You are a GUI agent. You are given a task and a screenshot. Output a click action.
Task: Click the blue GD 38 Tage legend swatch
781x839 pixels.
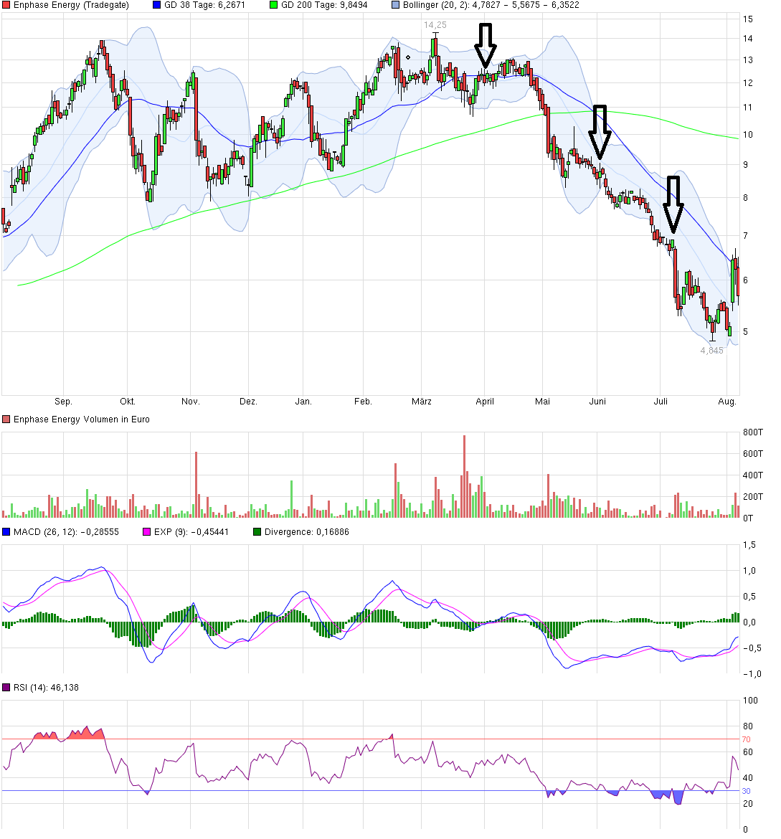(x=156, y=5)
